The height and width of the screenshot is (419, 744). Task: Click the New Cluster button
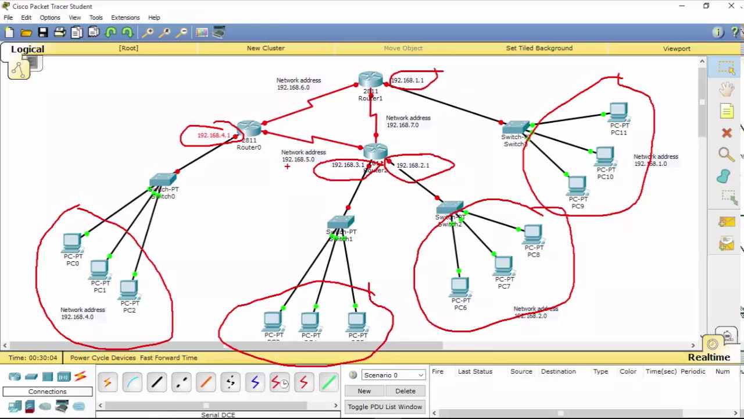(266, 48)
